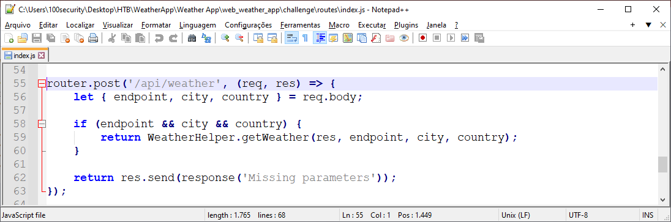Screen dimensions: 671x222
Task: Open the Configurações menu
Action: [x=248, y=25]
